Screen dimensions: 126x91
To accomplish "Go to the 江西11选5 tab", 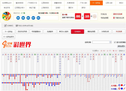I will 109,3.
